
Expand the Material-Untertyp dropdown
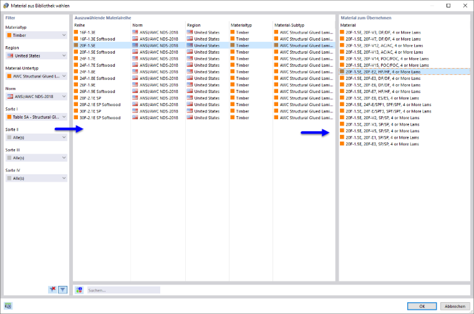(36, 76)
